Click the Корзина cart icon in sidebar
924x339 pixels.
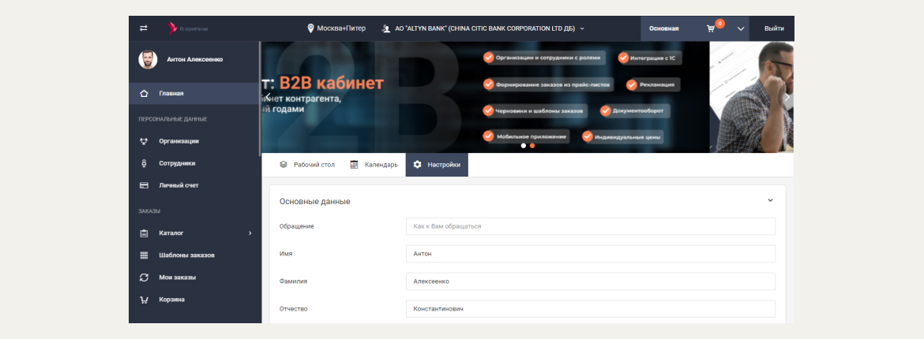click(144, 300)
